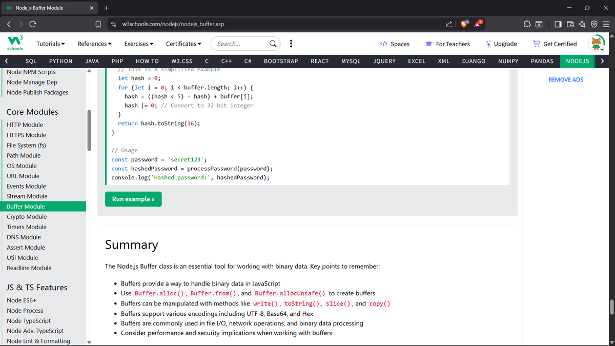Click the sidebar scroll down arrow
Screen dimensions: 615x346
[89, 342]
